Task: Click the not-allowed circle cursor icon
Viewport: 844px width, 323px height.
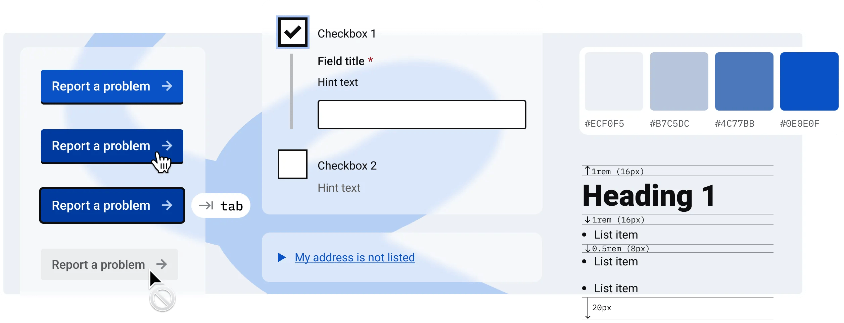Action: click(x=162, y=299)
